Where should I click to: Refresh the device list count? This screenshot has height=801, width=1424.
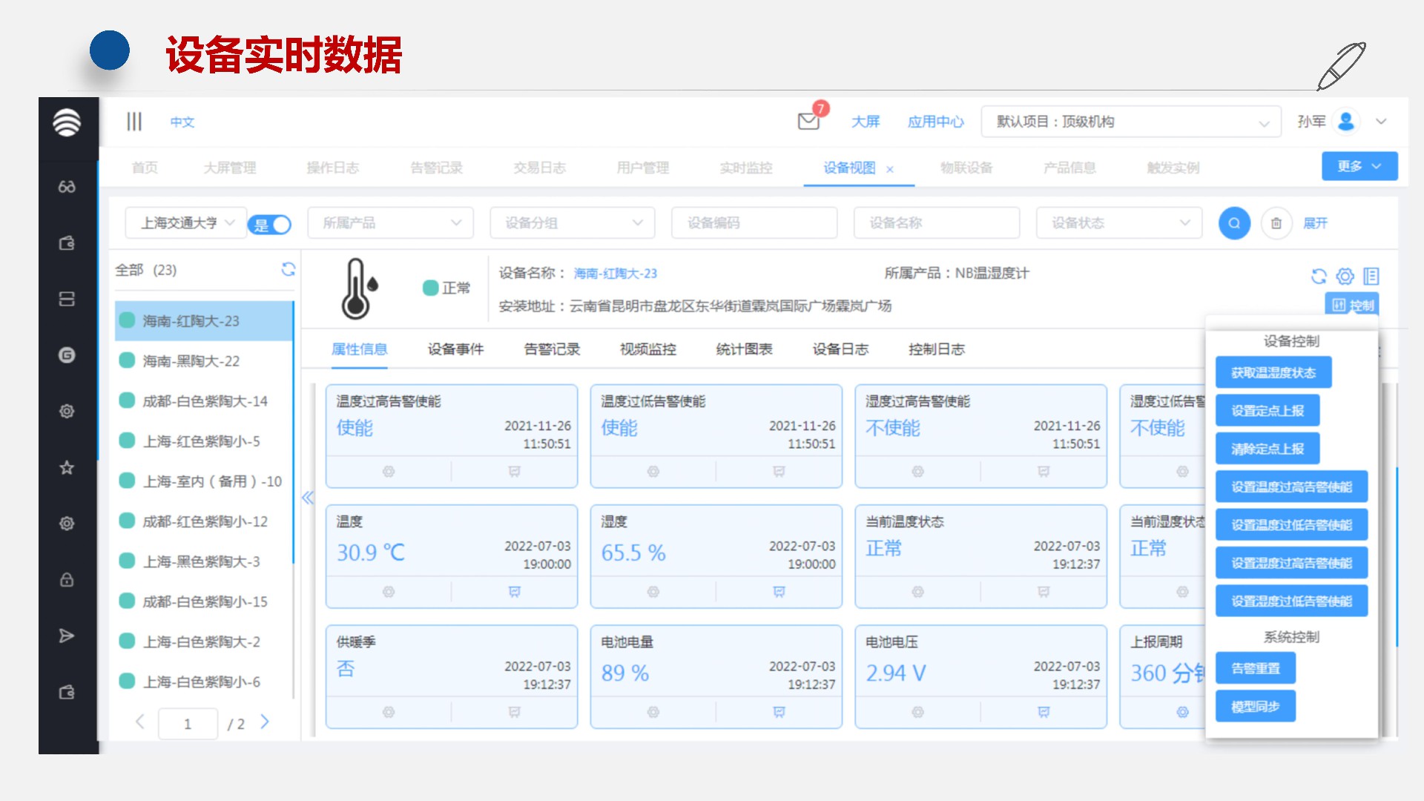289,269
